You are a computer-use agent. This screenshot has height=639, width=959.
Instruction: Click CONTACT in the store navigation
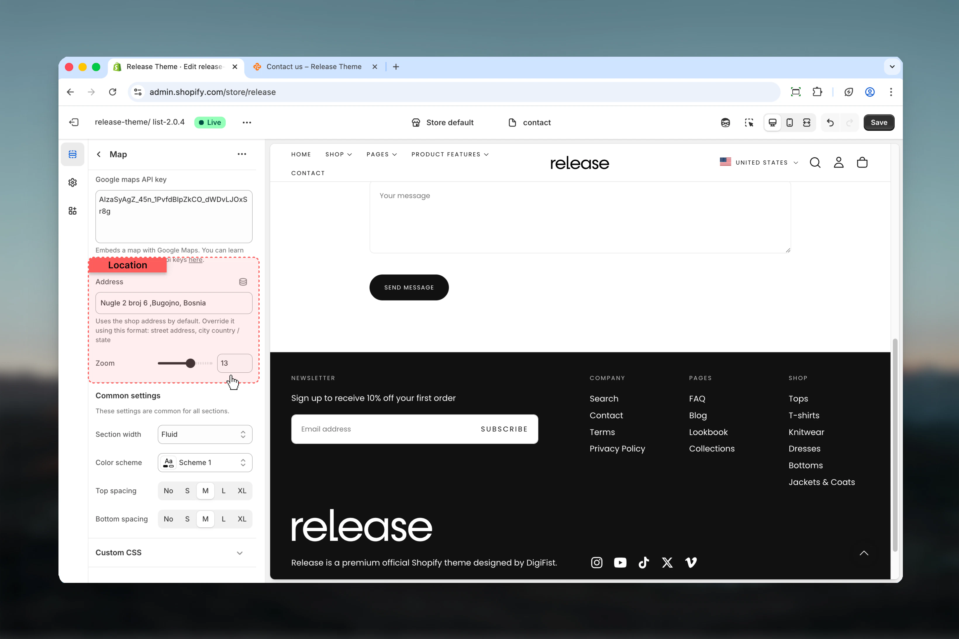pyautogui.click(x=308, y=173)
